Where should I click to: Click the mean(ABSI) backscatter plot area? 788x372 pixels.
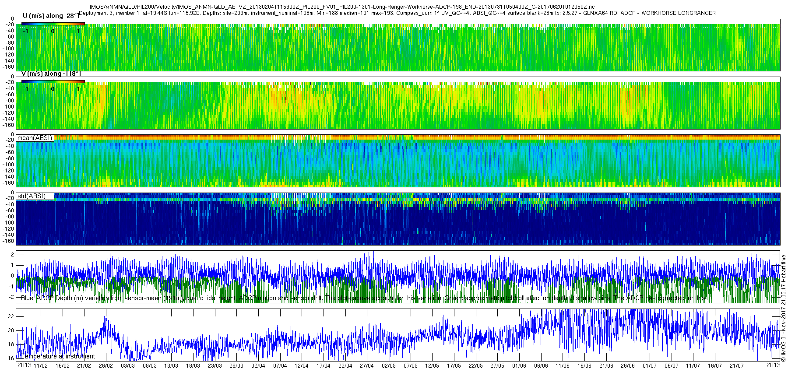click(x=398, y=161)
